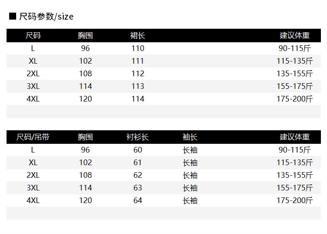Click the 尺码参数/size heading text
The image size is (327, 234).
point(46,17)
